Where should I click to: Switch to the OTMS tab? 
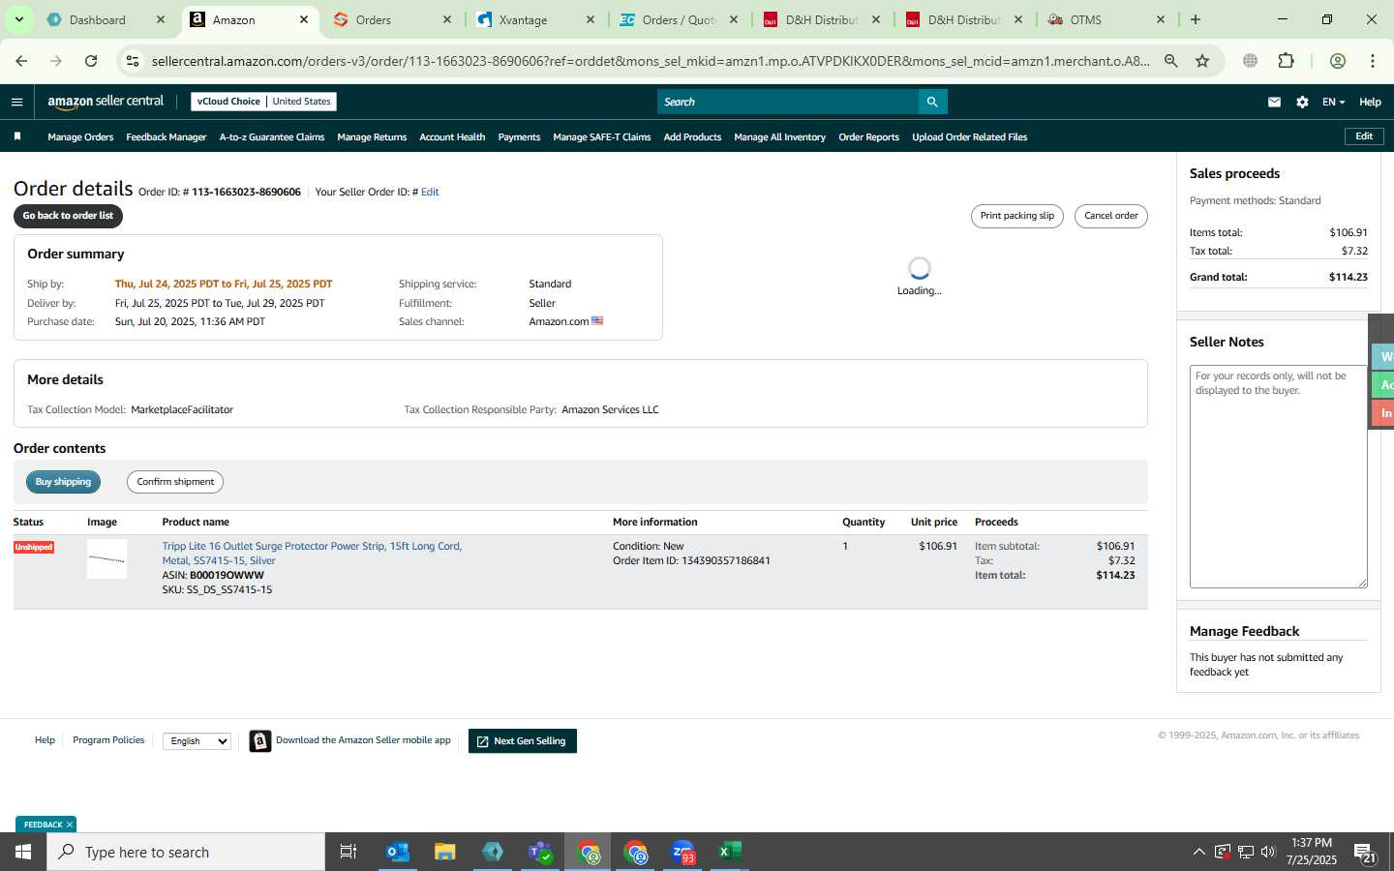[x=1086, y=19]
